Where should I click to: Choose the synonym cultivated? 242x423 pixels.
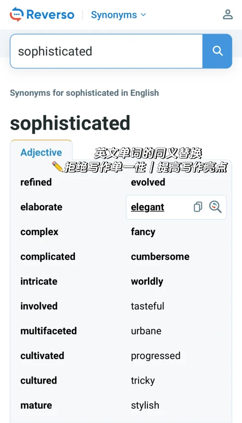42,355
